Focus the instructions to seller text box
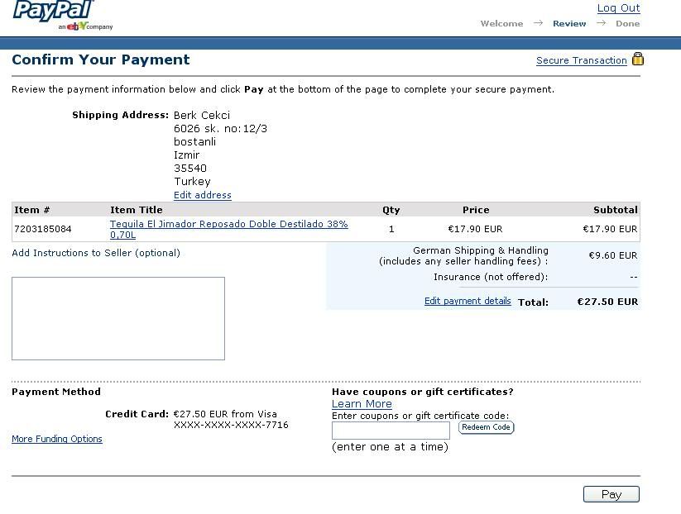The image size is (681, 514). [118, 318]
